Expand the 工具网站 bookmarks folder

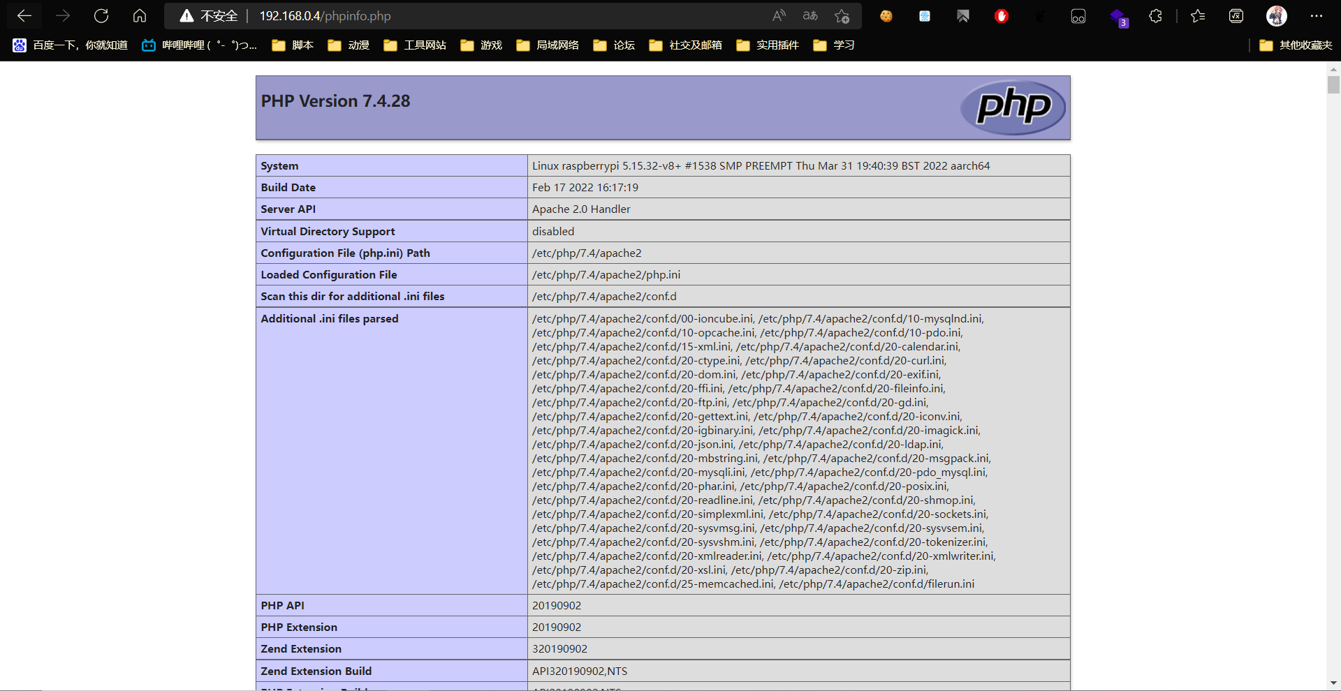pos(415,45)
